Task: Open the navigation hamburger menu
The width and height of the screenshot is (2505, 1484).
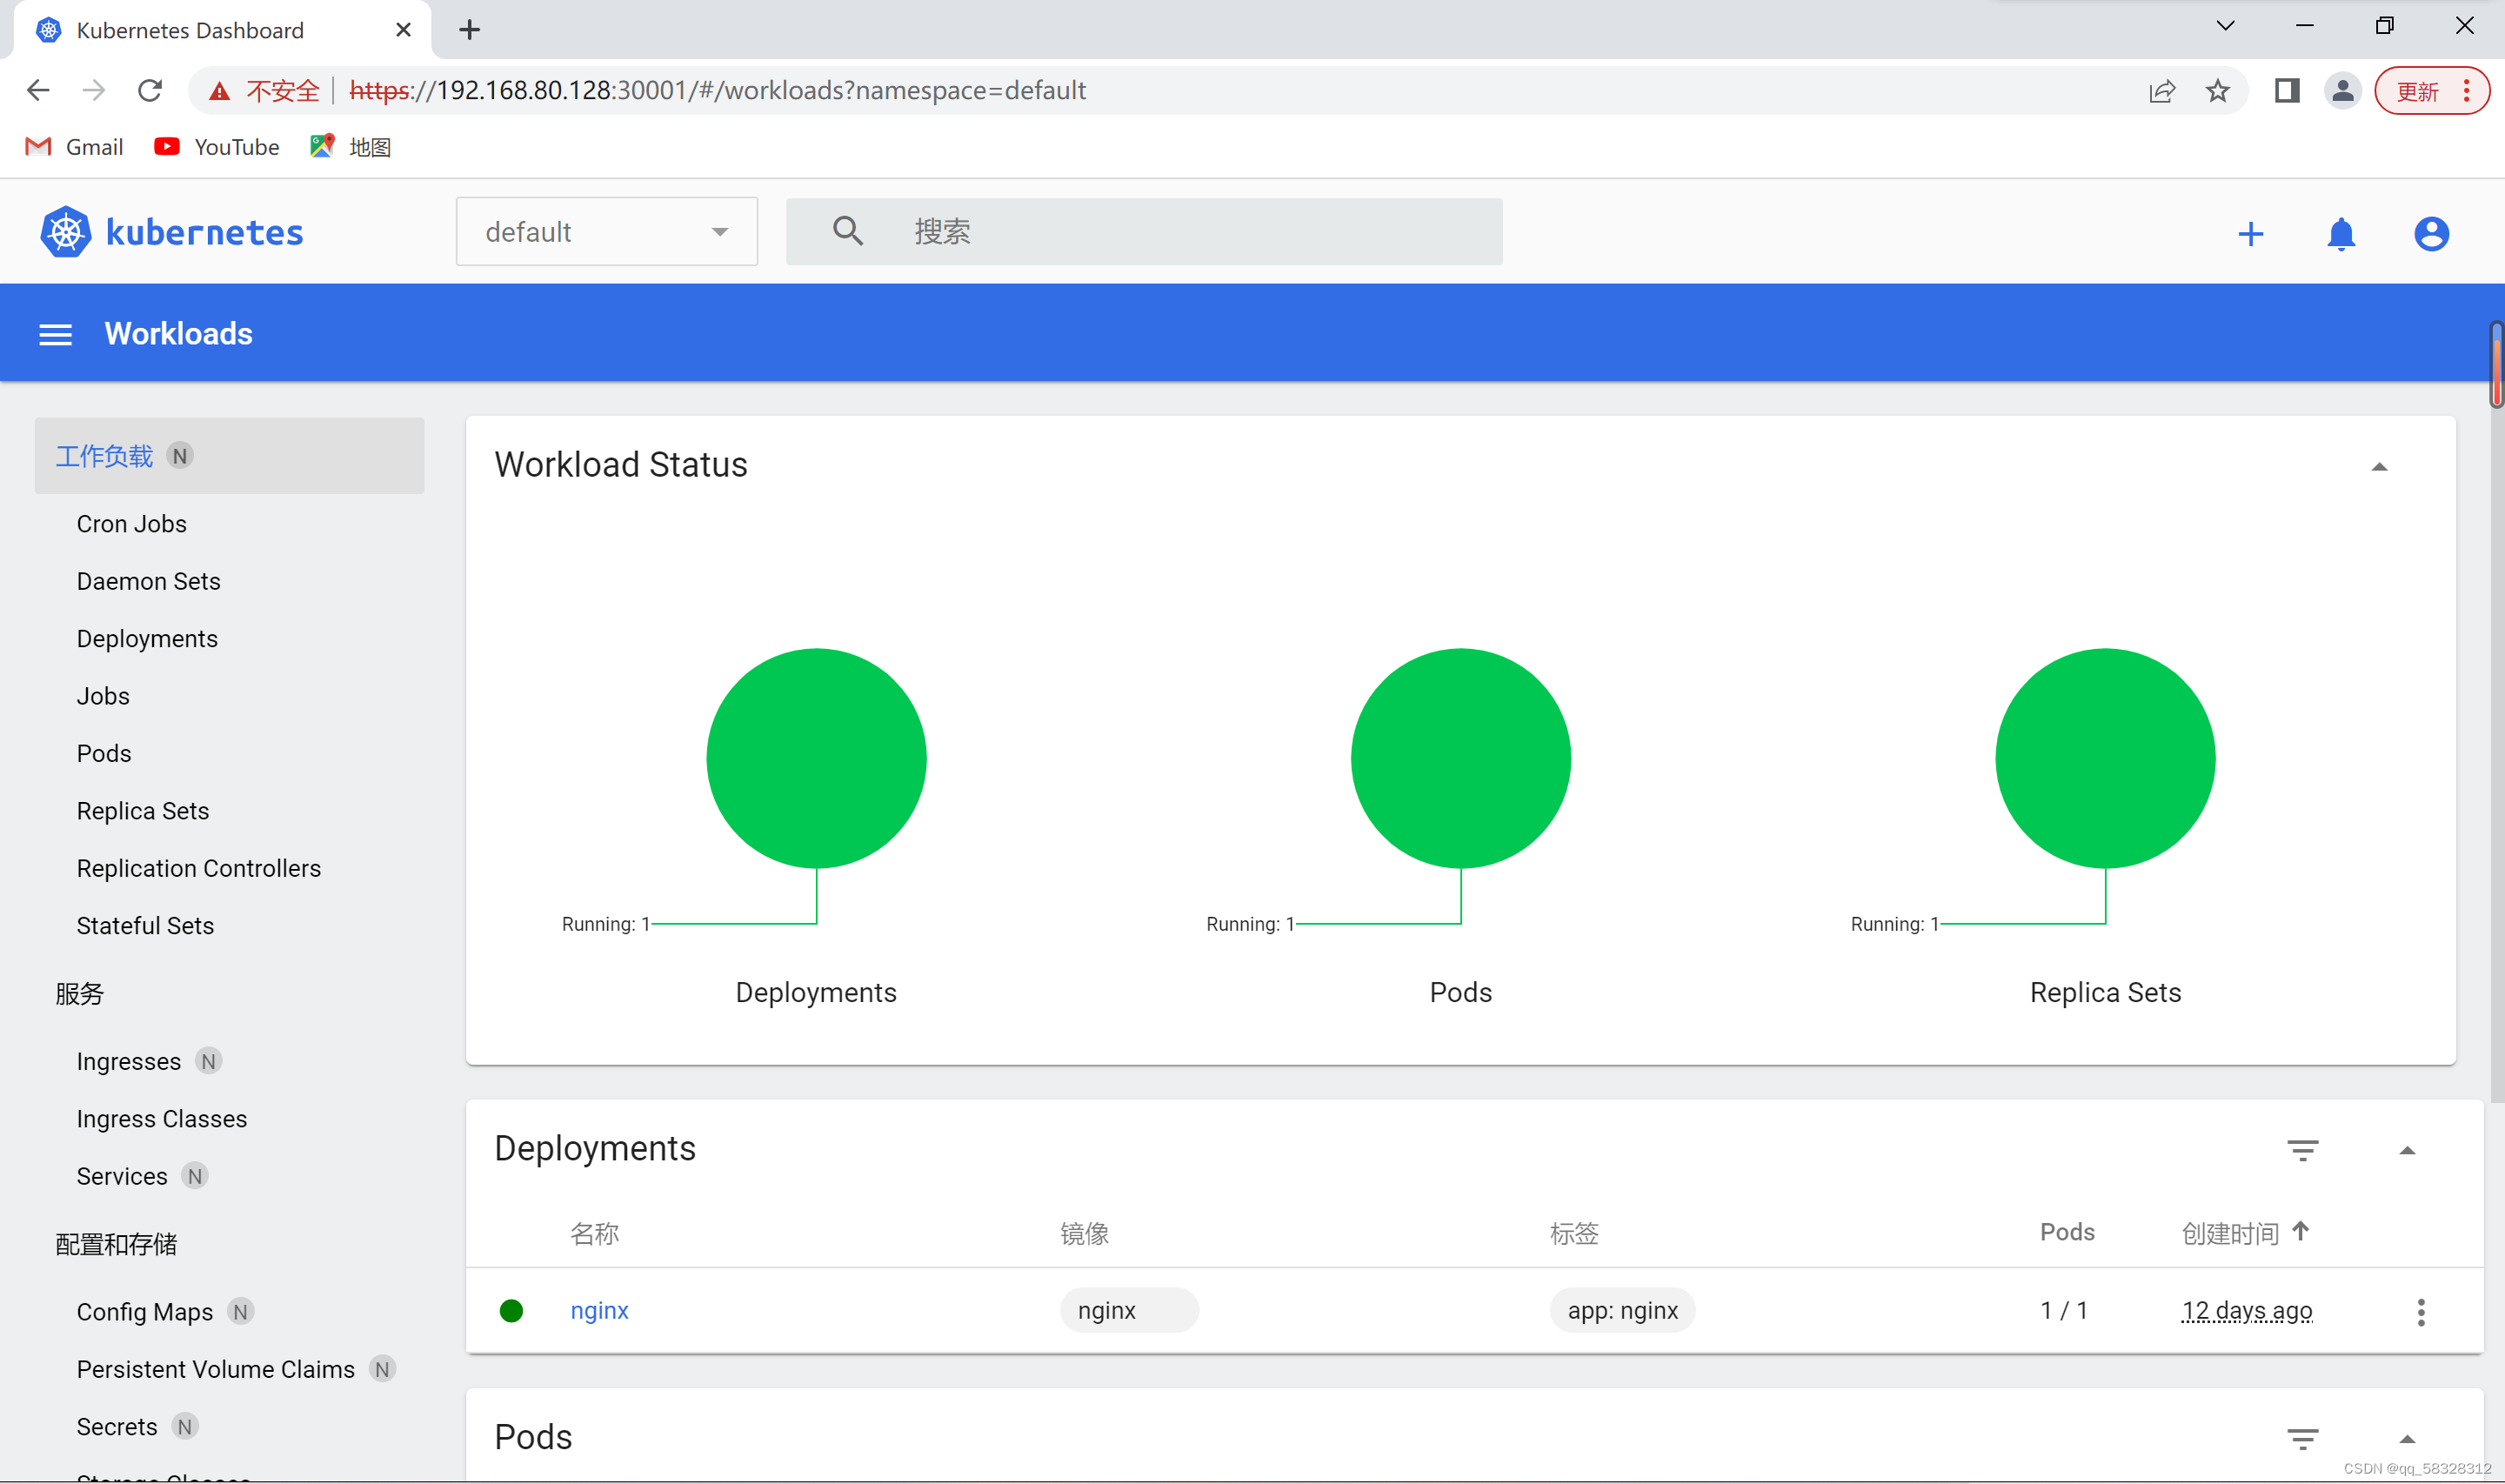Action: (x=55, y=333)
